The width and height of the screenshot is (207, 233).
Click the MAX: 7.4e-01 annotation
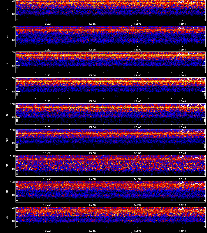(x=190, y=157)
